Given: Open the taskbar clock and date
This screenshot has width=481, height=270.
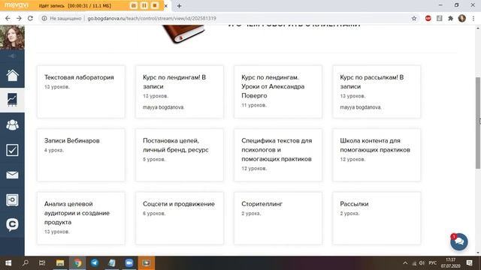Looking at the screenshot, I should click(450, 263).
